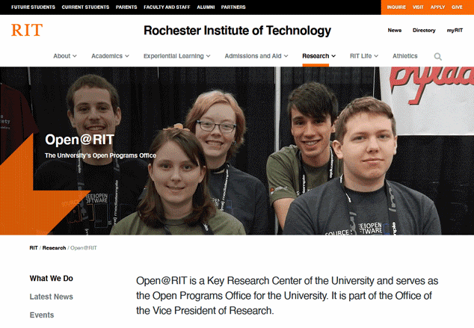474x328 pixels.
Task: Open the Future Students link
Action: pos(33,7)
